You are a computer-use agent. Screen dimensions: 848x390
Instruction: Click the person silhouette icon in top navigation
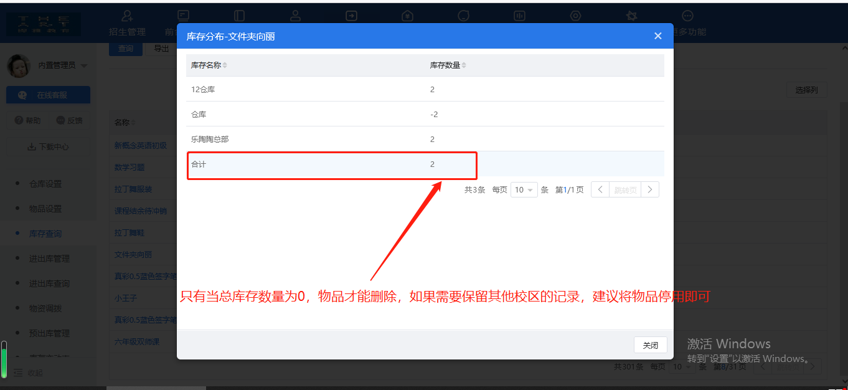[295, 16]
